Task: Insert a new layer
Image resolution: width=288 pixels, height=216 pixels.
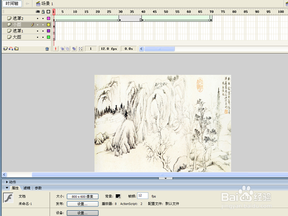Action: pos(5,49)
